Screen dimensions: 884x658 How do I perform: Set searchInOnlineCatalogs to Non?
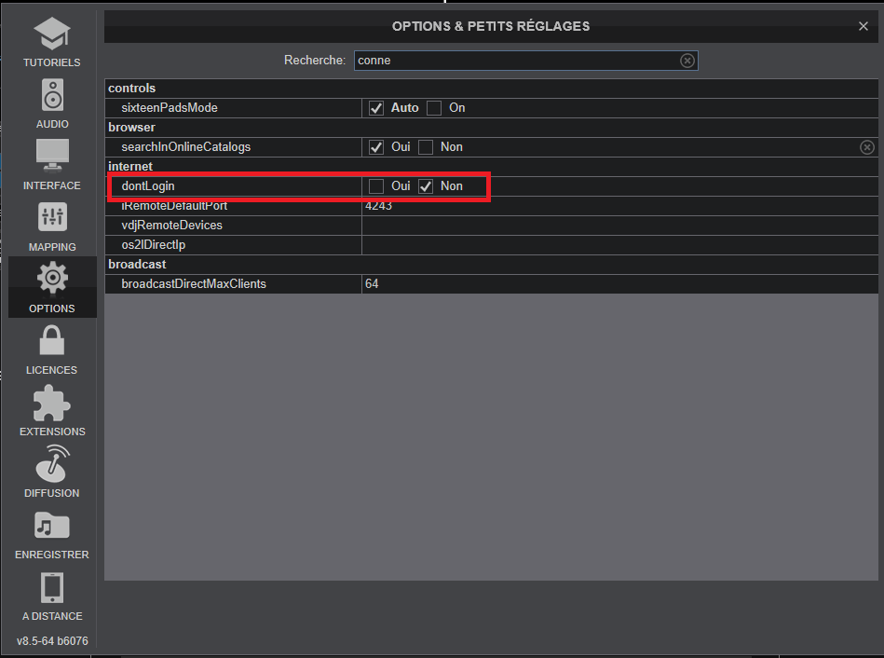click(426, 147)
